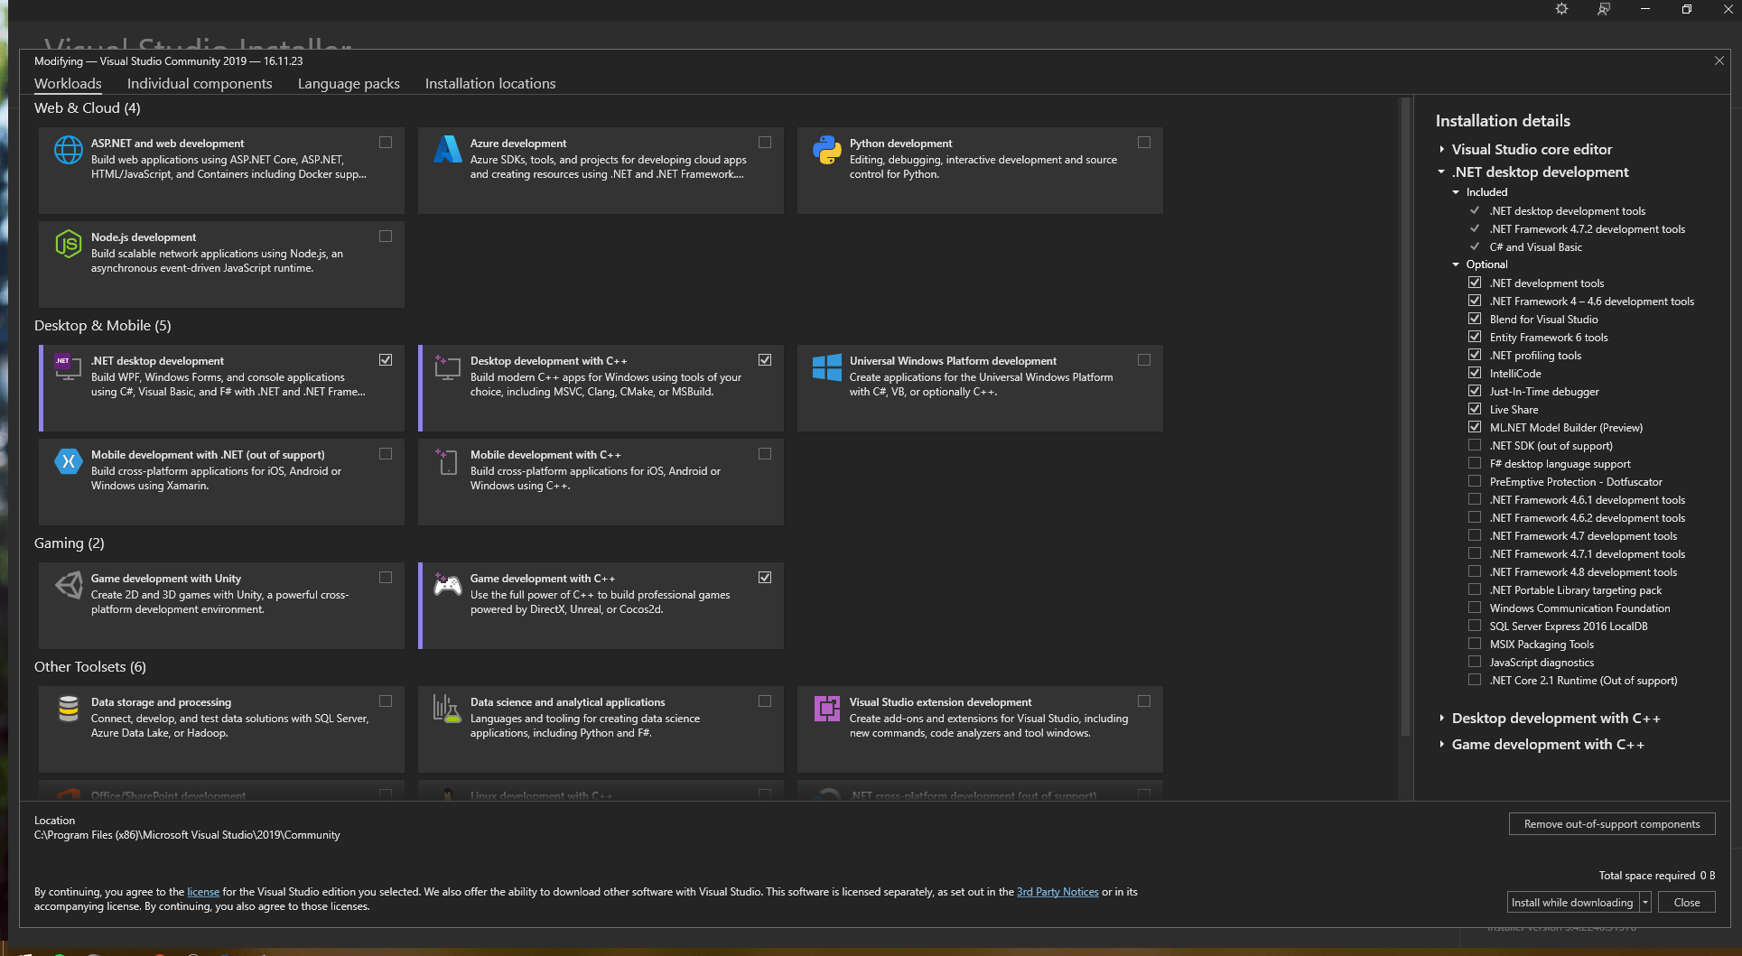1742x956 pixels.
Task: Click the ASP.NET web development globe icon
Action: 69,150
